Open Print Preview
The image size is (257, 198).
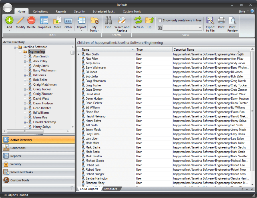[232, 21]
